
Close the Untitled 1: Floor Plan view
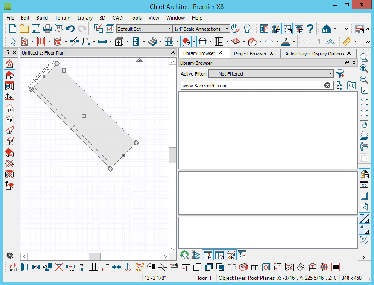pos(173,52)
